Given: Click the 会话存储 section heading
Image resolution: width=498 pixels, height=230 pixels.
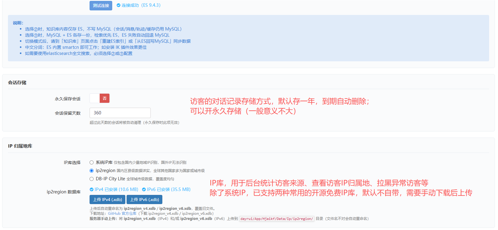Looking at the screenshot, I should point(17,83).
